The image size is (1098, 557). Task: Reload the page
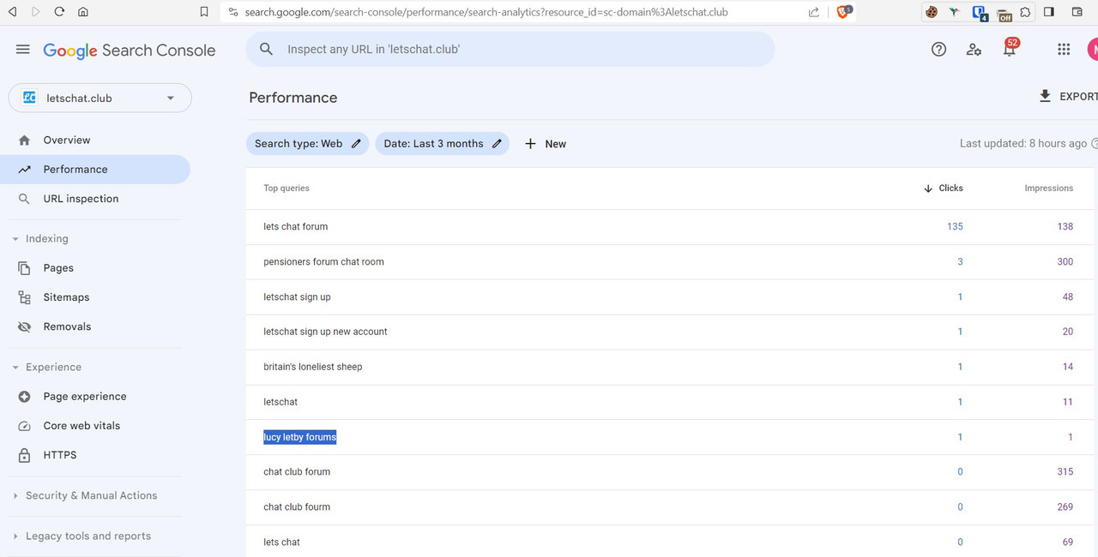59,12
